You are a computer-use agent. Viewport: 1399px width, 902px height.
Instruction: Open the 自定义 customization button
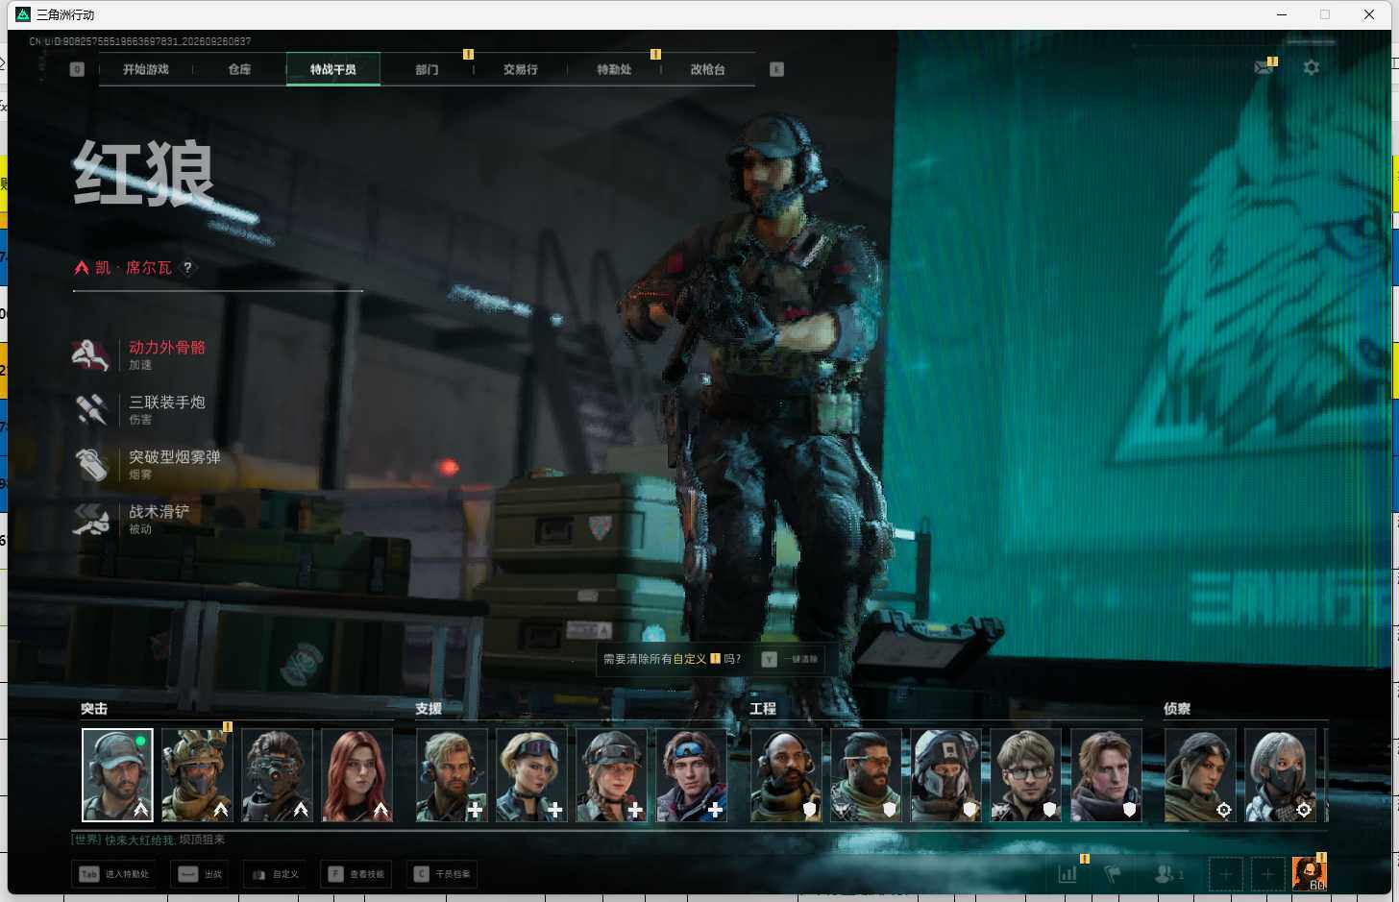275,874
